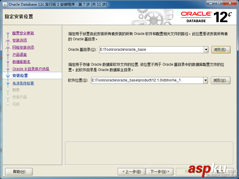Open the 数据库版本 step
Image resolution: width=239 pixels, height=179 pixels.
(22, 62)
